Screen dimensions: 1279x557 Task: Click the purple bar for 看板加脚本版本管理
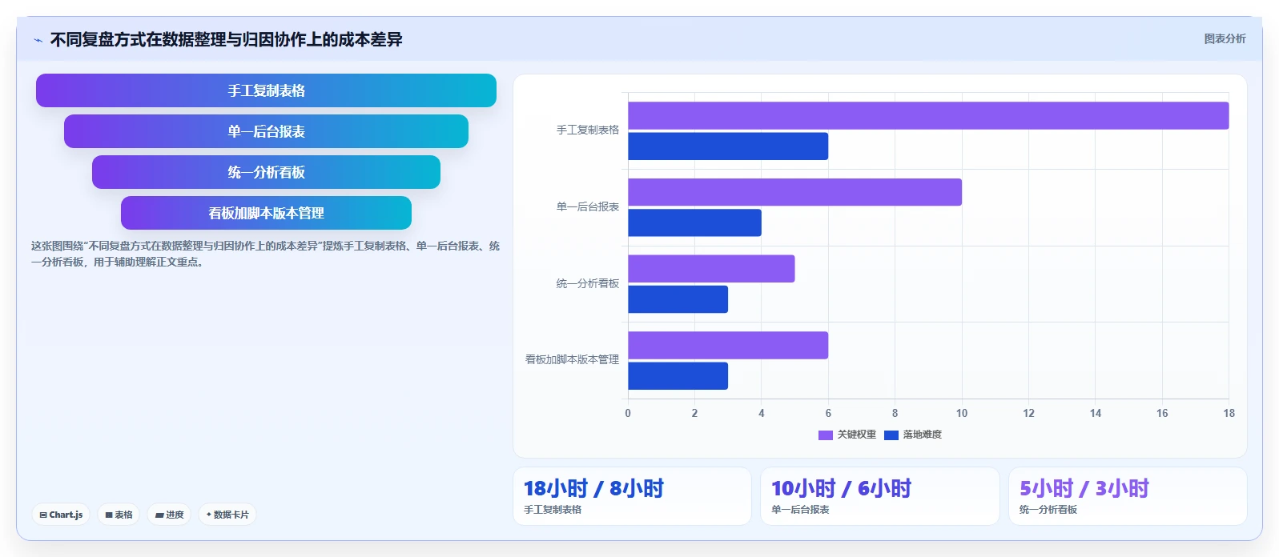pyautogui.click(x=728, y=345)
